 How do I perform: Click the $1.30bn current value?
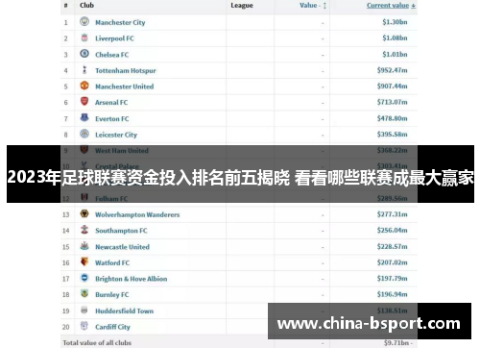(395, 22)
